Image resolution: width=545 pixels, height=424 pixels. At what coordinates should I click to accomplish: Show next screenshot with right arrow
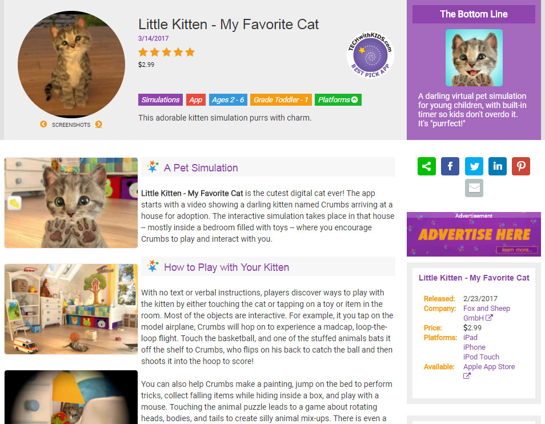click(x=99, y=124)
